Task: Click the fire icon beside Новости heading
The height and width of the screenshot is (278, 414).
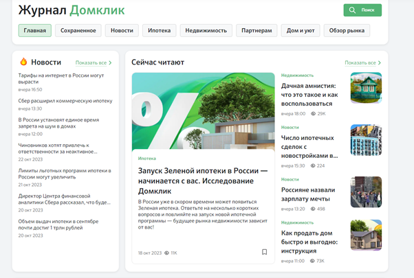Action: click(x=23, y=62)
